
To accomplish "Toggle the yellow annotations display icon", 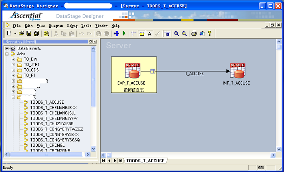I will click(x=142, y=34).
